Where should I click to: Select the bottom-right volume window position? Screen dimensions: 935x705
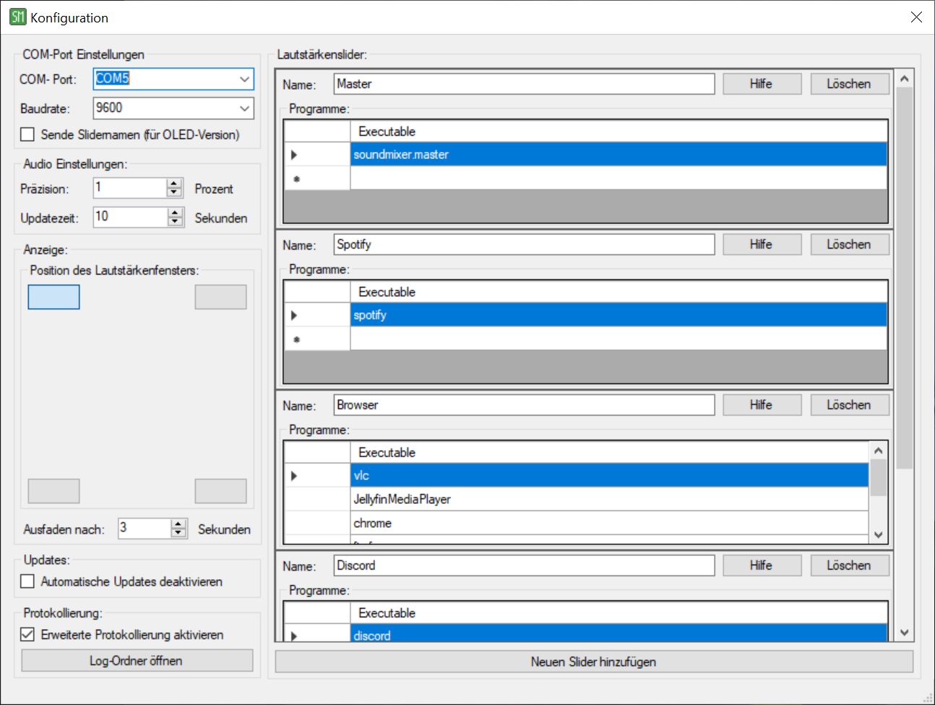(x=220, y=491)
